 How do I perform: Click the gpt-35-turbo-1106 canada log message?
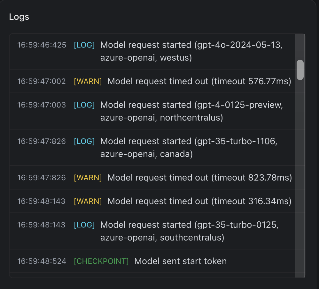(189, 147)
